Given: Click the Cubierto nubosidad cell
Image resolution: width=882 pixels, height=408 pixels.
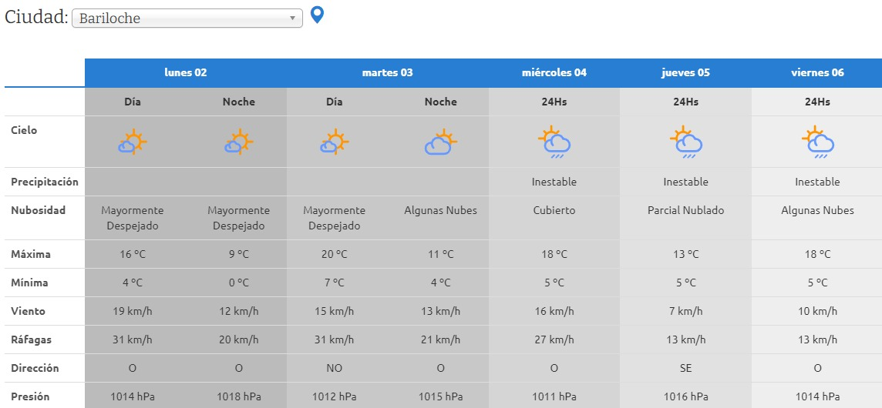Looking at the screenshot, I should [x=554, y=210].
